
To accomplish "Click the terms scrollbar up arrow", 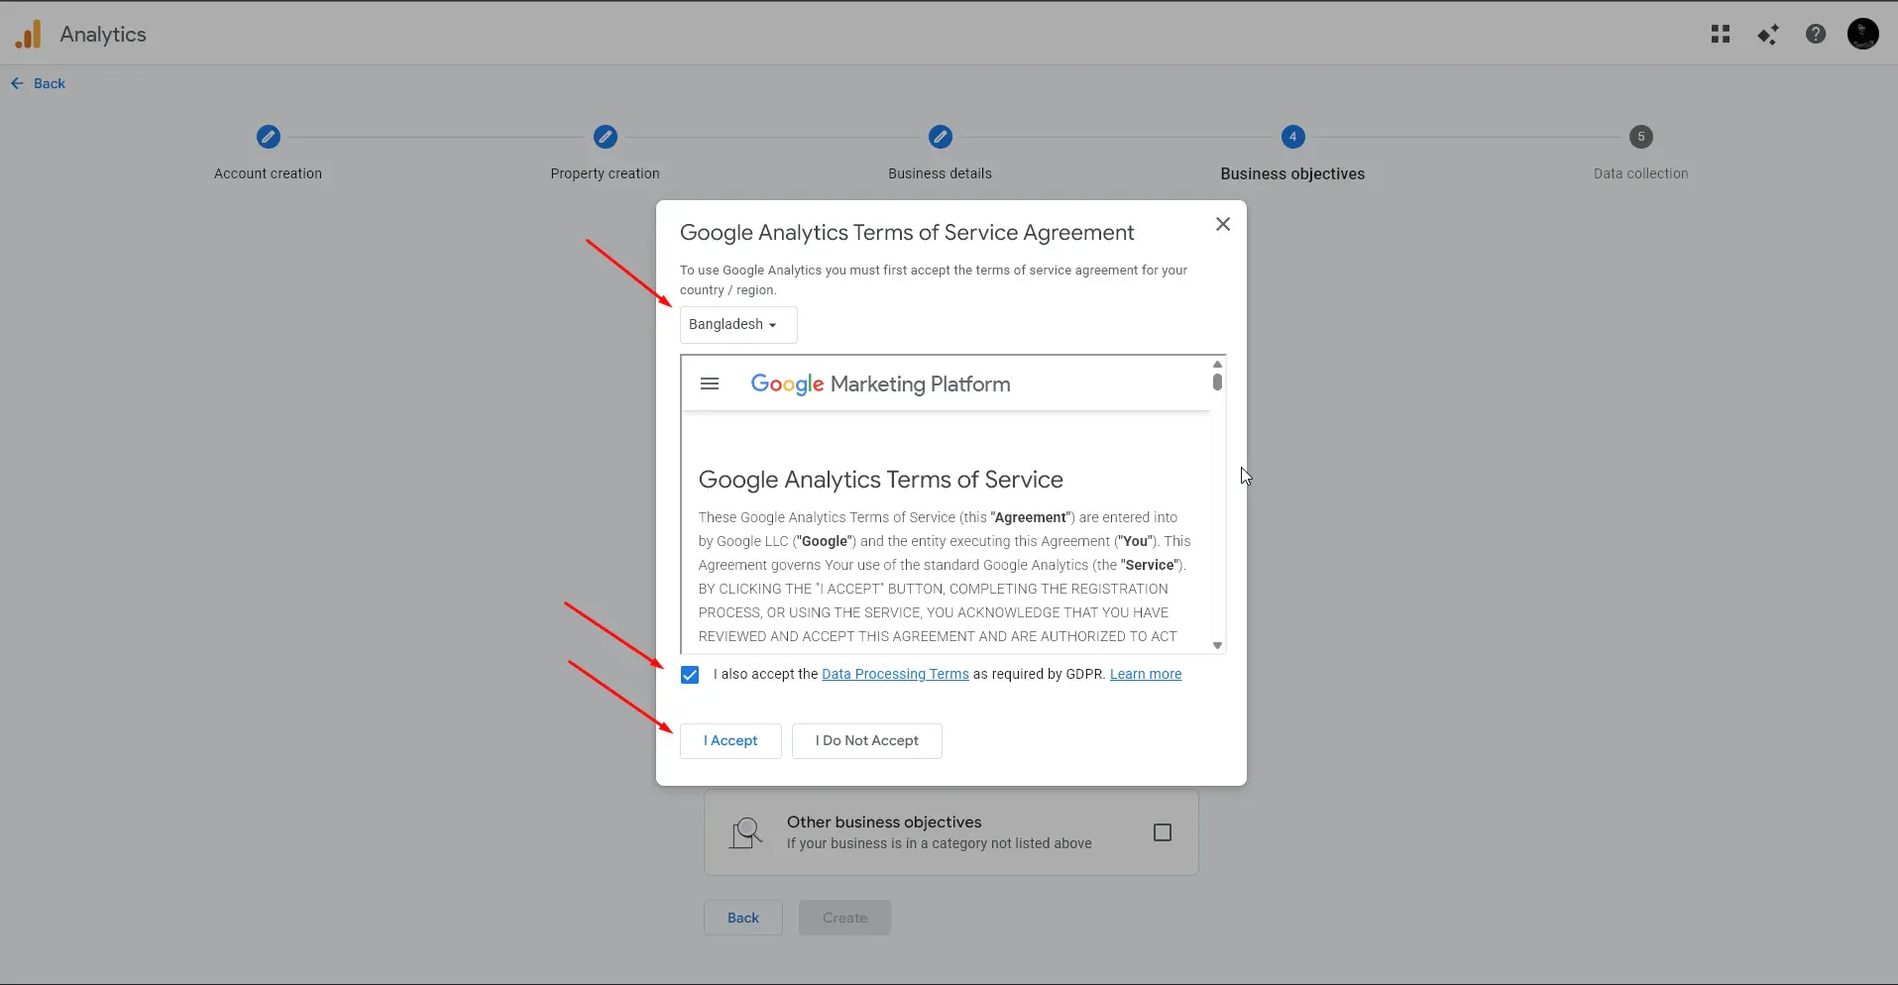I will [1217, 365].
